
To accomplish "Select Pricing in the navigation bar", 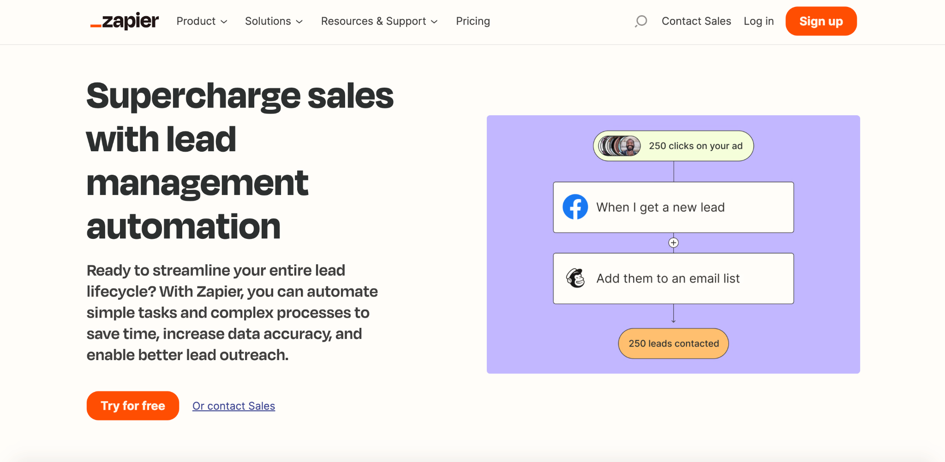I will 472,21.
